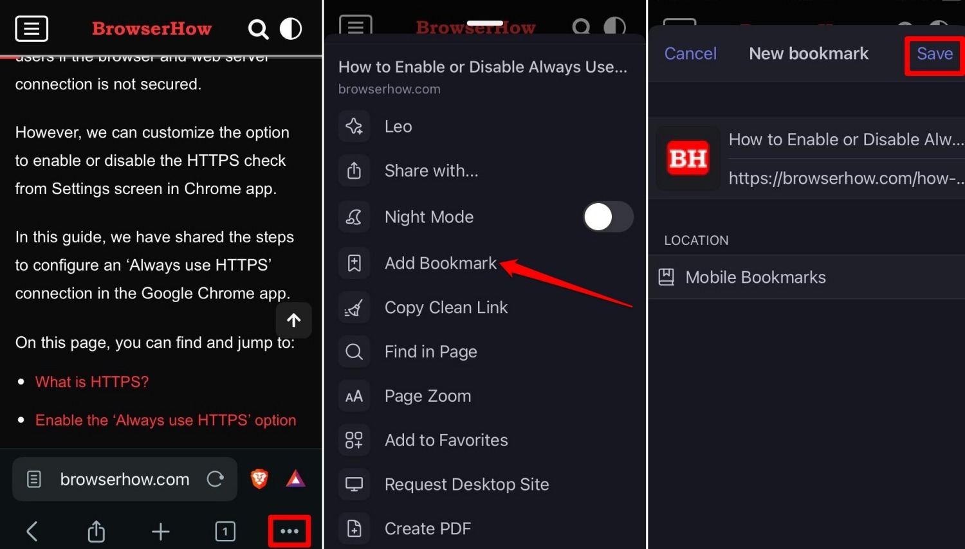Go back with the left chevron

[x=32, y=531]
